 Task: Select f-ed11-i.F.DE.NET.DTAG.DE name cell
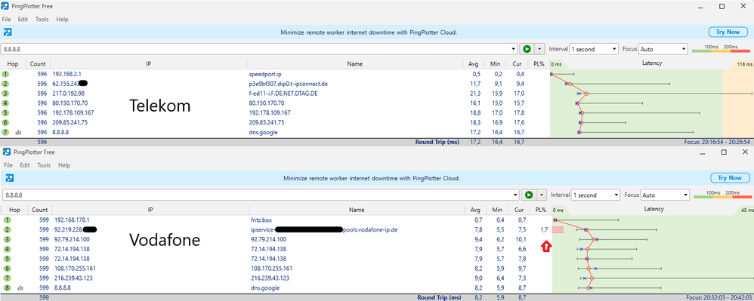pyautogui.click(x=283, y=93)
